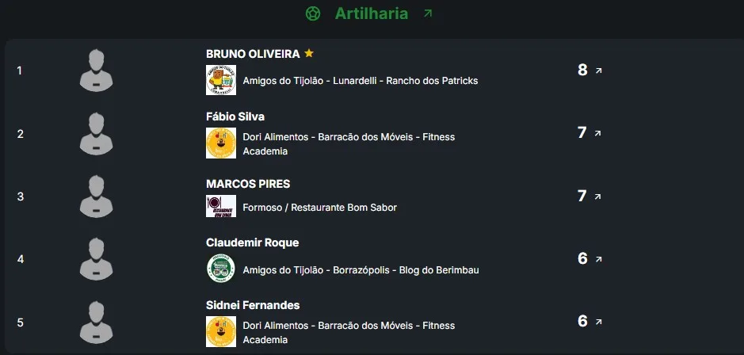Select Sidnei Fernandes player name

tap(253, 305)
